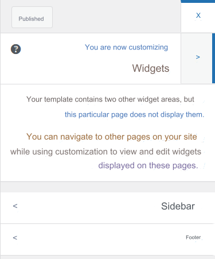Viewport: 215px width, 259px height.
Task: Select the 'You are now customizing' text
Action: [126, 47]
